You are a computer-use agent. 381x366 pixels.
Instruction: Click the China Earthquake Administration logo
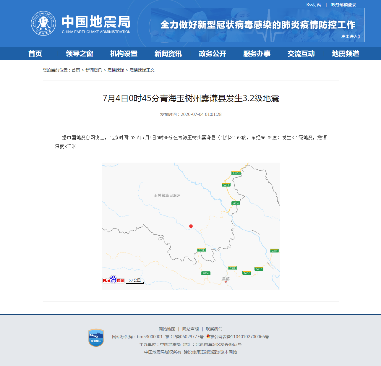point(44,23)
